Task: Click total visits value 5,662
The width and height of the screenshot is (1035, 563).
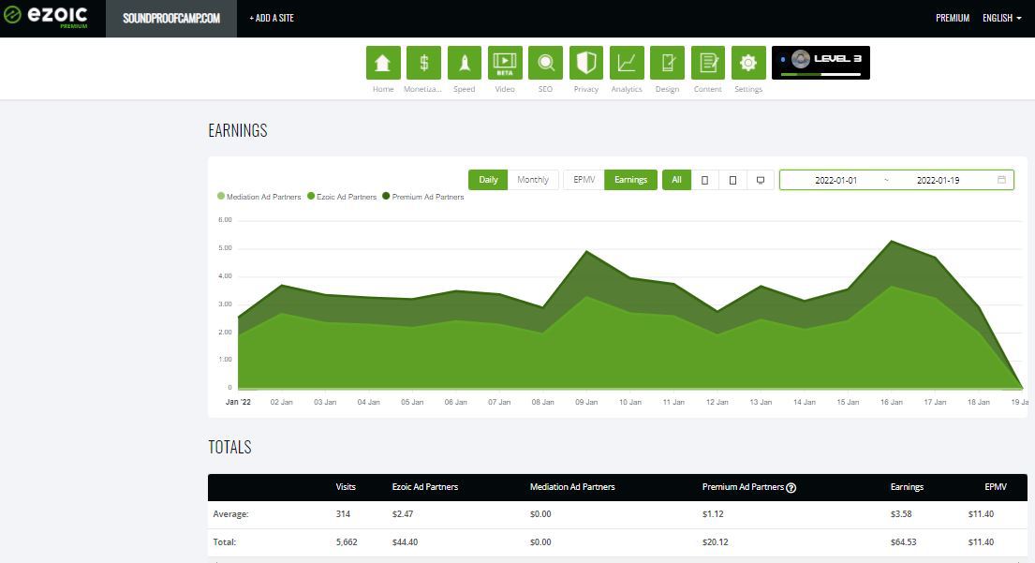Action: (x=347, y=541)
